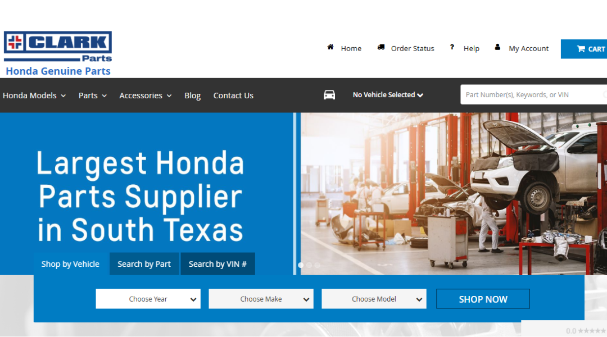Expand the No Vehicle Selected menu
607x337 pixels.
click(388, 95)
